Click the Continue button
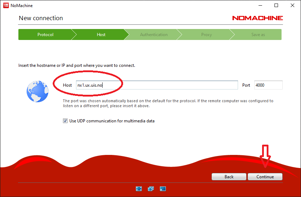The height and width of the screenshot is (197, 301). pos(265,176)
